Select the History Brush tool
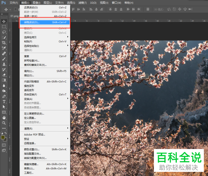208x176 pixels. pyautogui.click(x=4, y=69)
